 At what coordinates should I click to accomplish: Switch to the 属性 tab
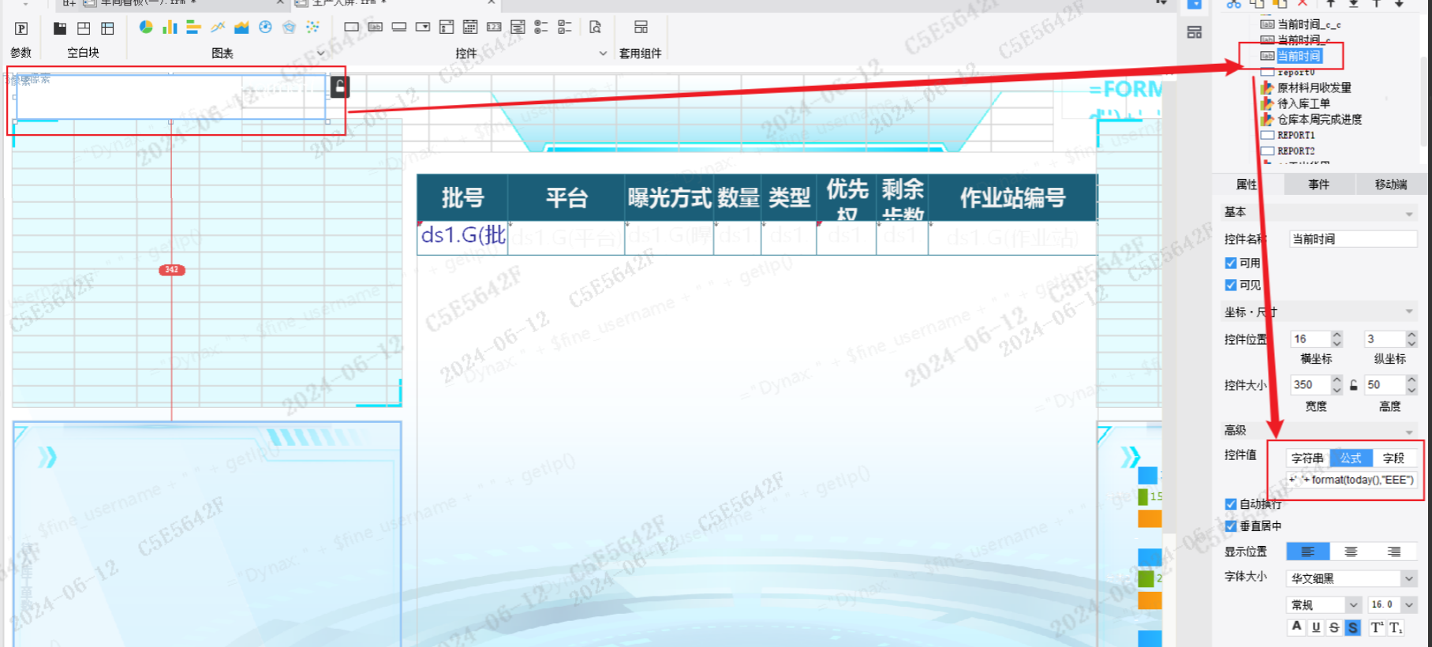[x=1247, y=184]
